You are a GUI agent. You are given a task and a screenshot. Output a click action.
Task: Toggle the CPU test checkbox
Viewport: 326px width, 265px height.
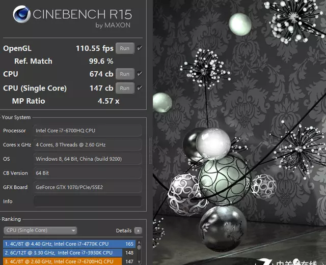point(140,74)
